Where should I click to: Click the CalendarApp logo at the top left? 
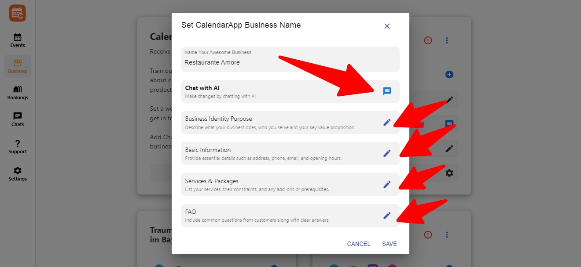click(x=17, y=13)
